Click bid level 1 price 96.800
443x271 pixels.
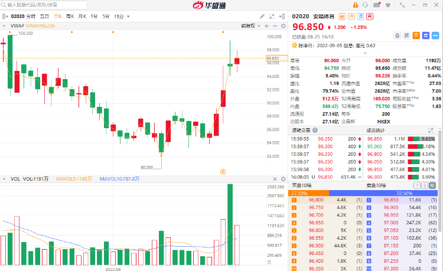pyautogui.click(x=316, y=200)
